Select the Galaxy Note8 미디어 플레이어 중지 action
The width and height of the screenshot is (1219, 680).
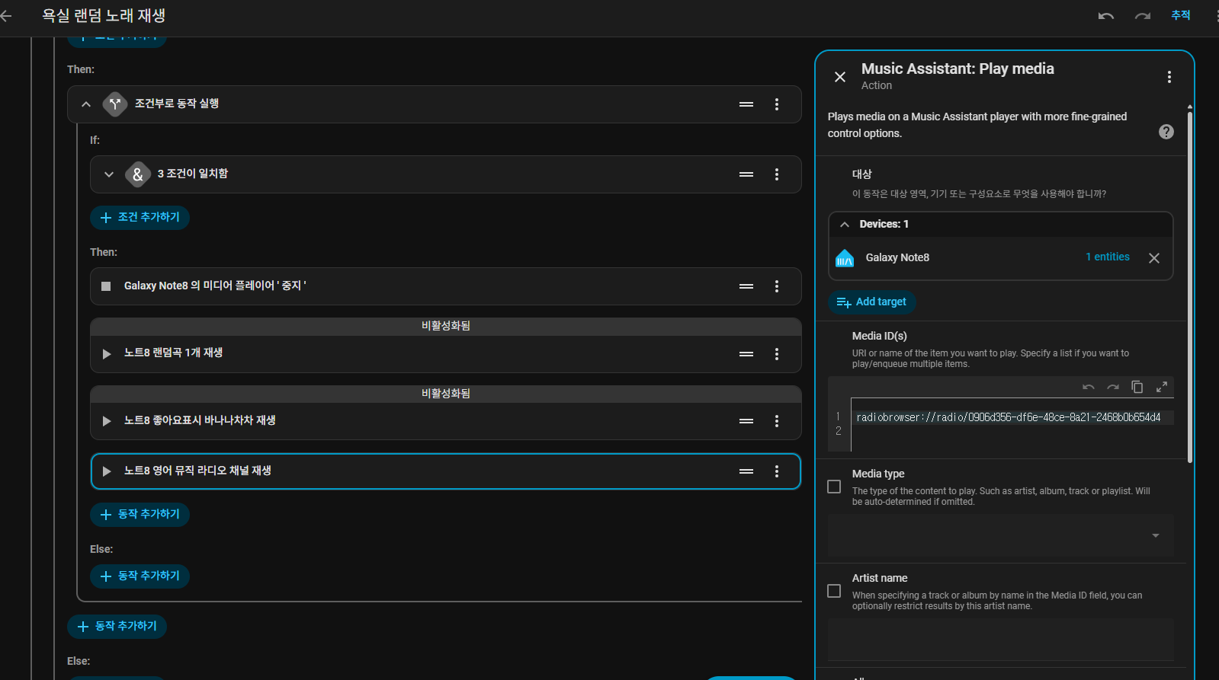(x=445, y=286)
